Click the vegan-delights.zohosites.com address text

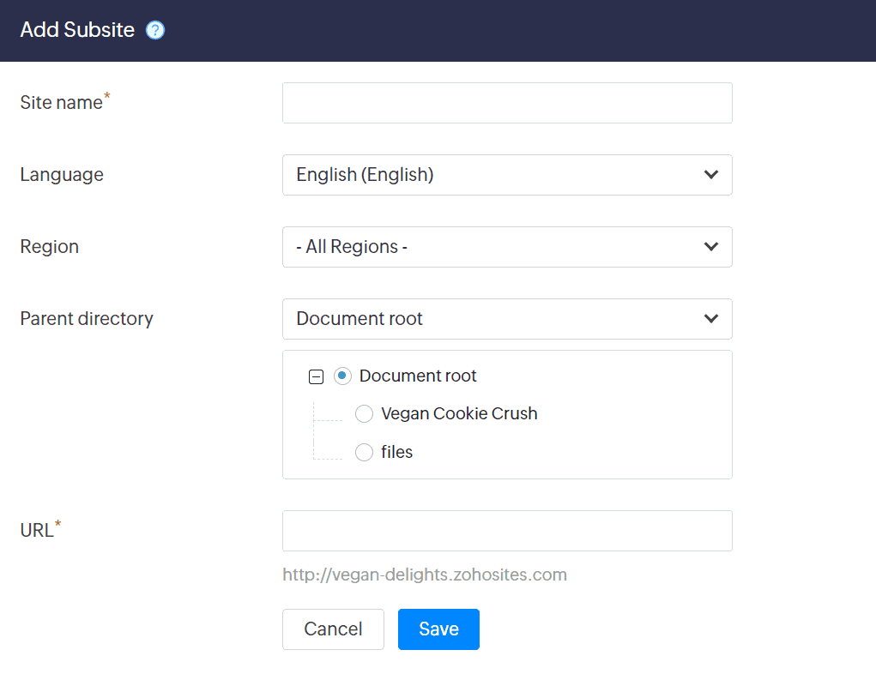coord(425,575)
